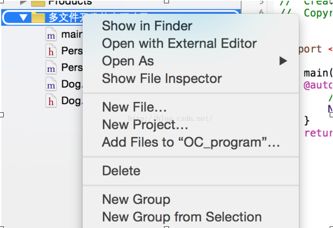Viewport: 333px width, 228px height.
Task: Choose Show in Finder
Action: pos(147,26)
